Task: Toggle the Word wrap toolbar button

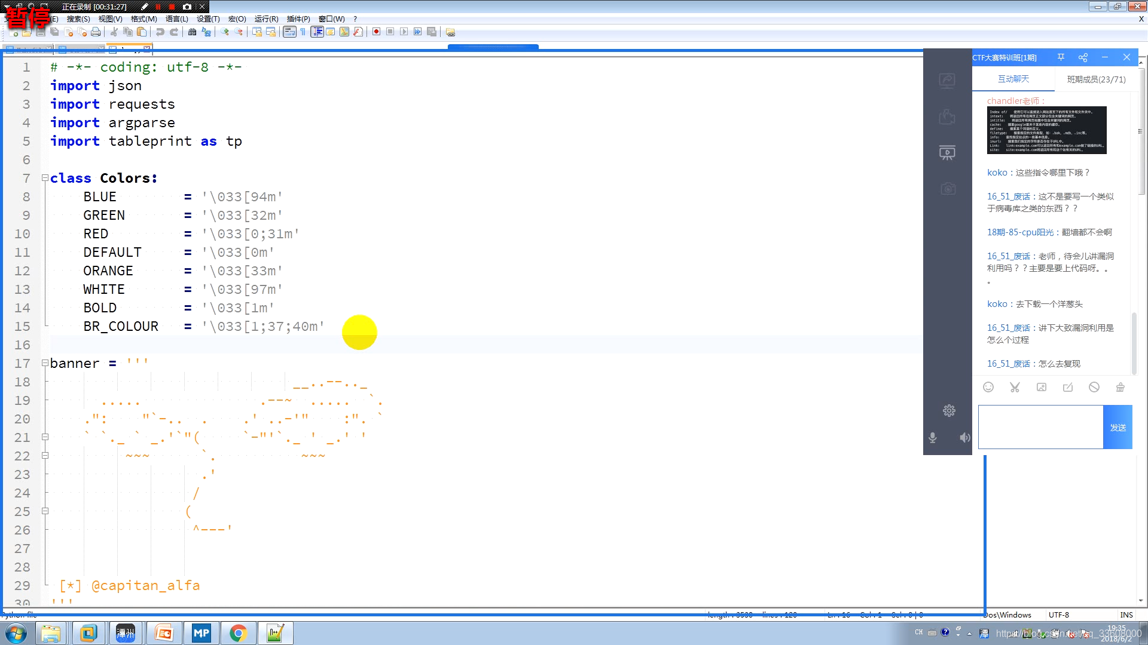Action: click(x=289, y=32)
